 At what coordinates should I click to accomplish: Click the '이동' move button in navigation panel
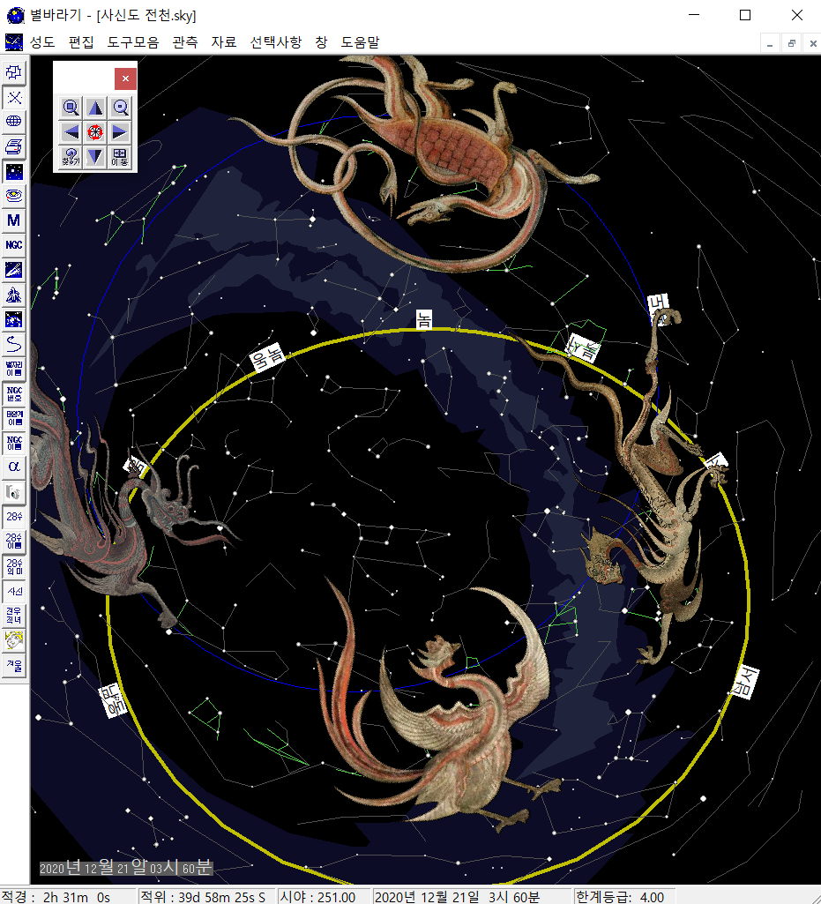tap(120, 157)
